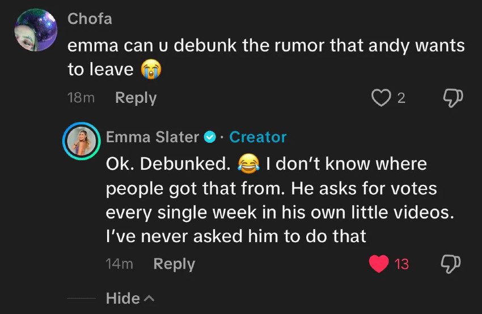The image size is (482, 314).
Task: Click the blue verified badge beside Emma Slater
Action: pos(210,137)
